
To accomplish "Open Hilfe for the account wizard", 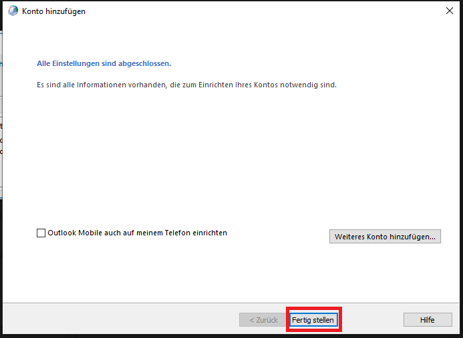I will [427, 320].
